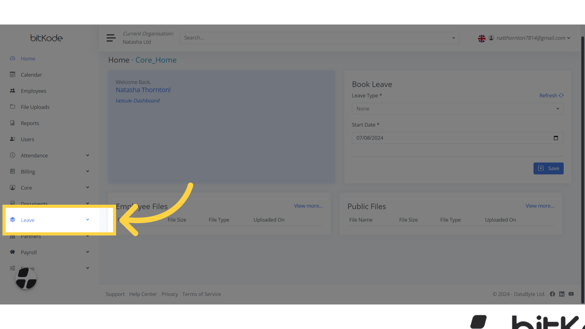Click the Users icon in the sidebar
Viewport: 585px width, 329px height.
pos(12,139)
